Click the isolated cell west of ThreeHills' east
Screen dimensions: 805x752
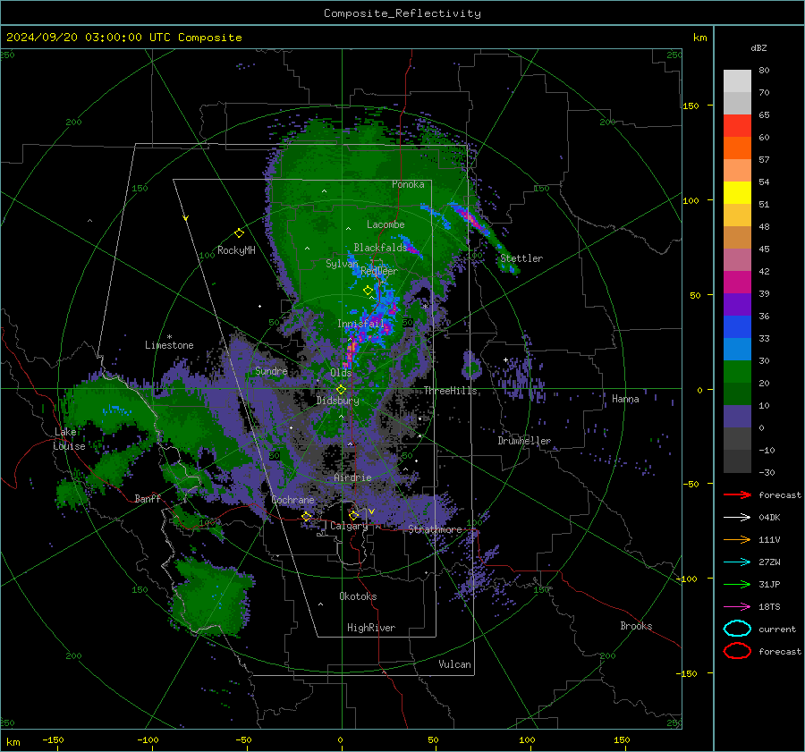[x=470, y=366]
